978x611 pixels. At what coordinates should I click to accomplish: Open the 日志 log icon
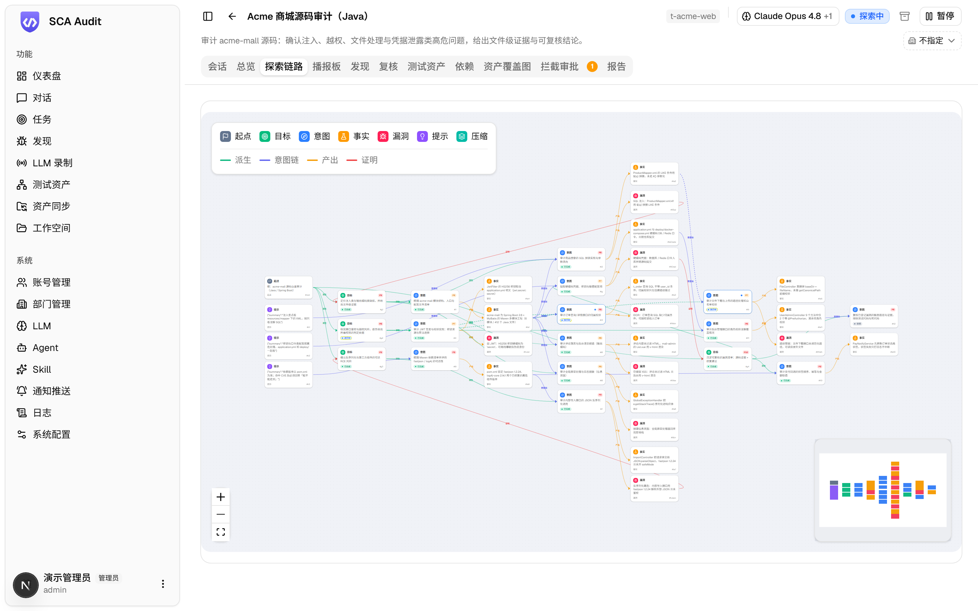[21, 412]
